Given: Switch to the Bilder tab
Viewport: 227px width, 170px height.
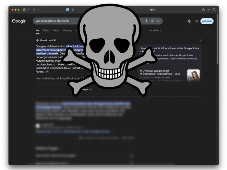Looking at the screenshot, I should click(46, 30).
